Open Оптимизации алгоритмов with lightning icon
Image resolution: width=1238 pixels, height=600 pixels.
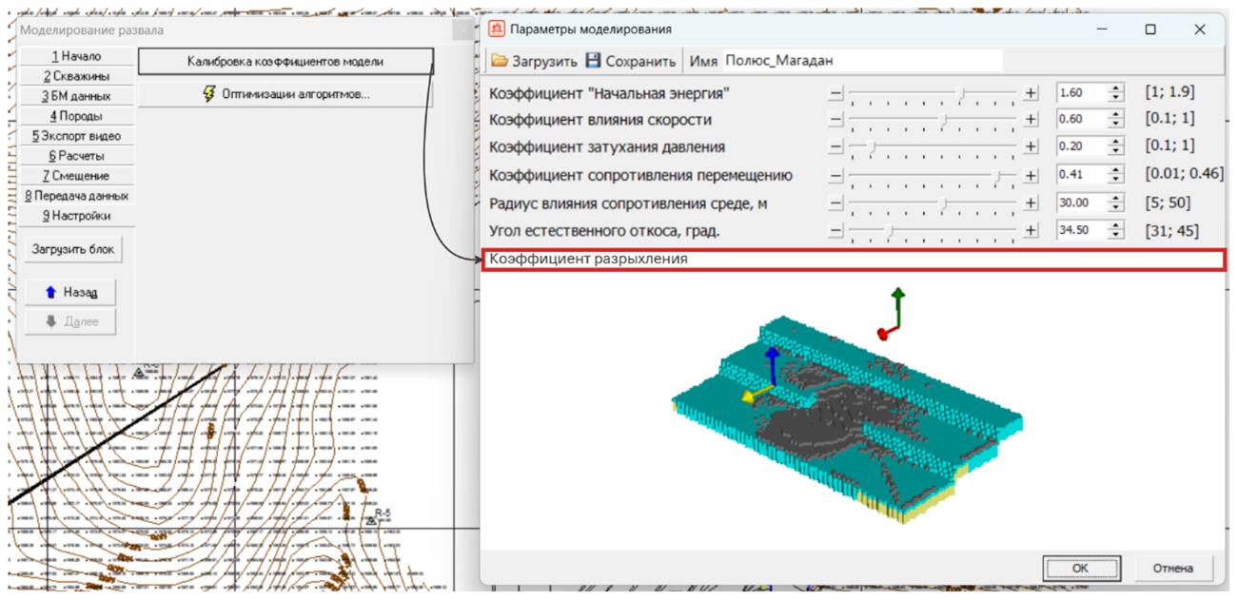285,95
